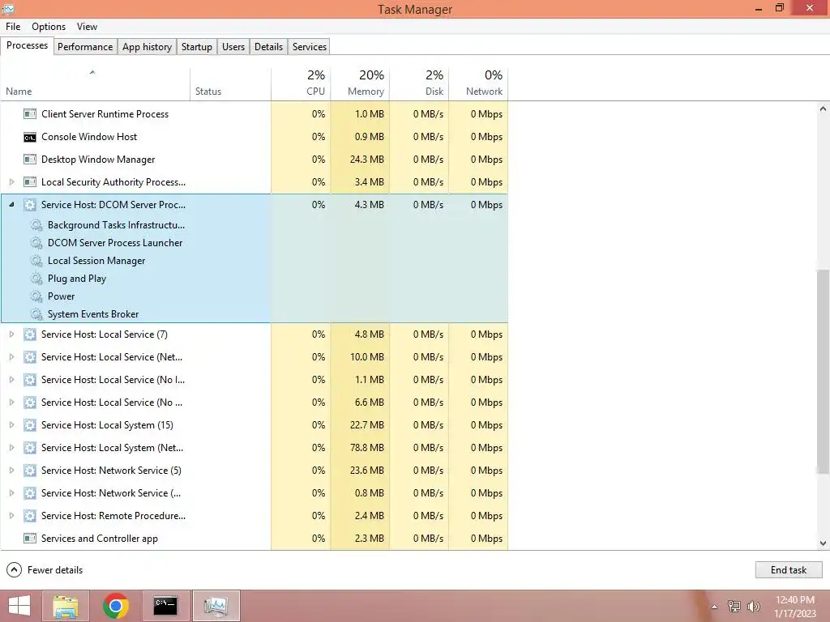
Task: Click the System Events Broker service icon
Action: tap(36, 314)
